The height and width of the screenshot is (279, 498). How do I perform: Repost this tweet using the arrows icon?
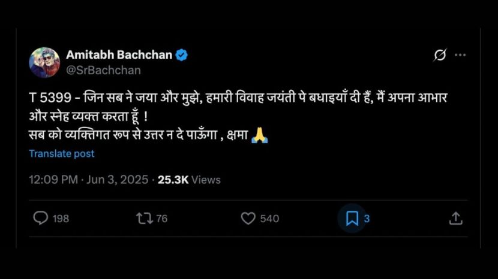pos(145,219)
